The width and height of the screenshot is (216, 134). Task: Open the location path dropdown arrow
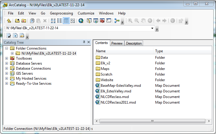[152, 28]
